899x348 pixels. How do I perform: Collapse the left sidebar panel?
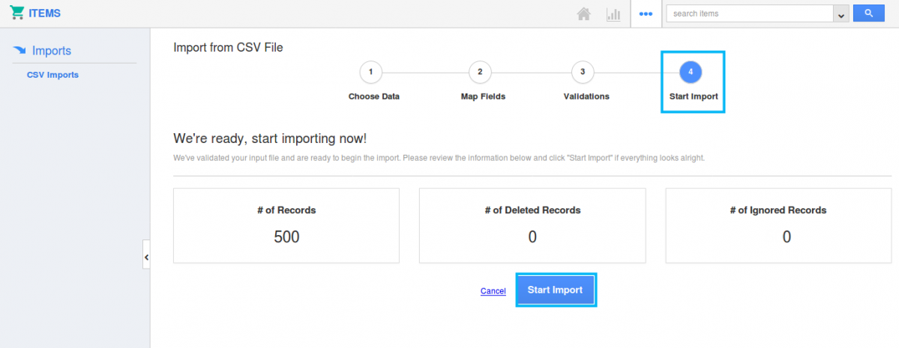[146, 257]
